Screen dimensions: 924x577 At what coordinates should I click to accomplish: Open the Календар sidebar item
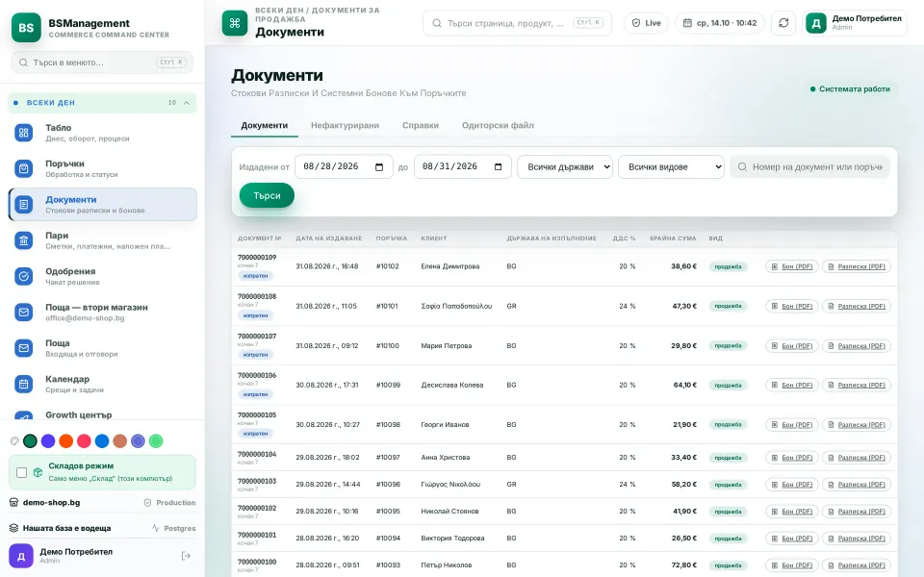(x=102, y=384)
